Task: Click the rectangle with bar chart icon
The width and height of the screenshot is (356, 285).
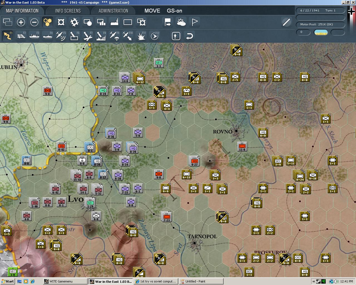Action: [101, 22]
